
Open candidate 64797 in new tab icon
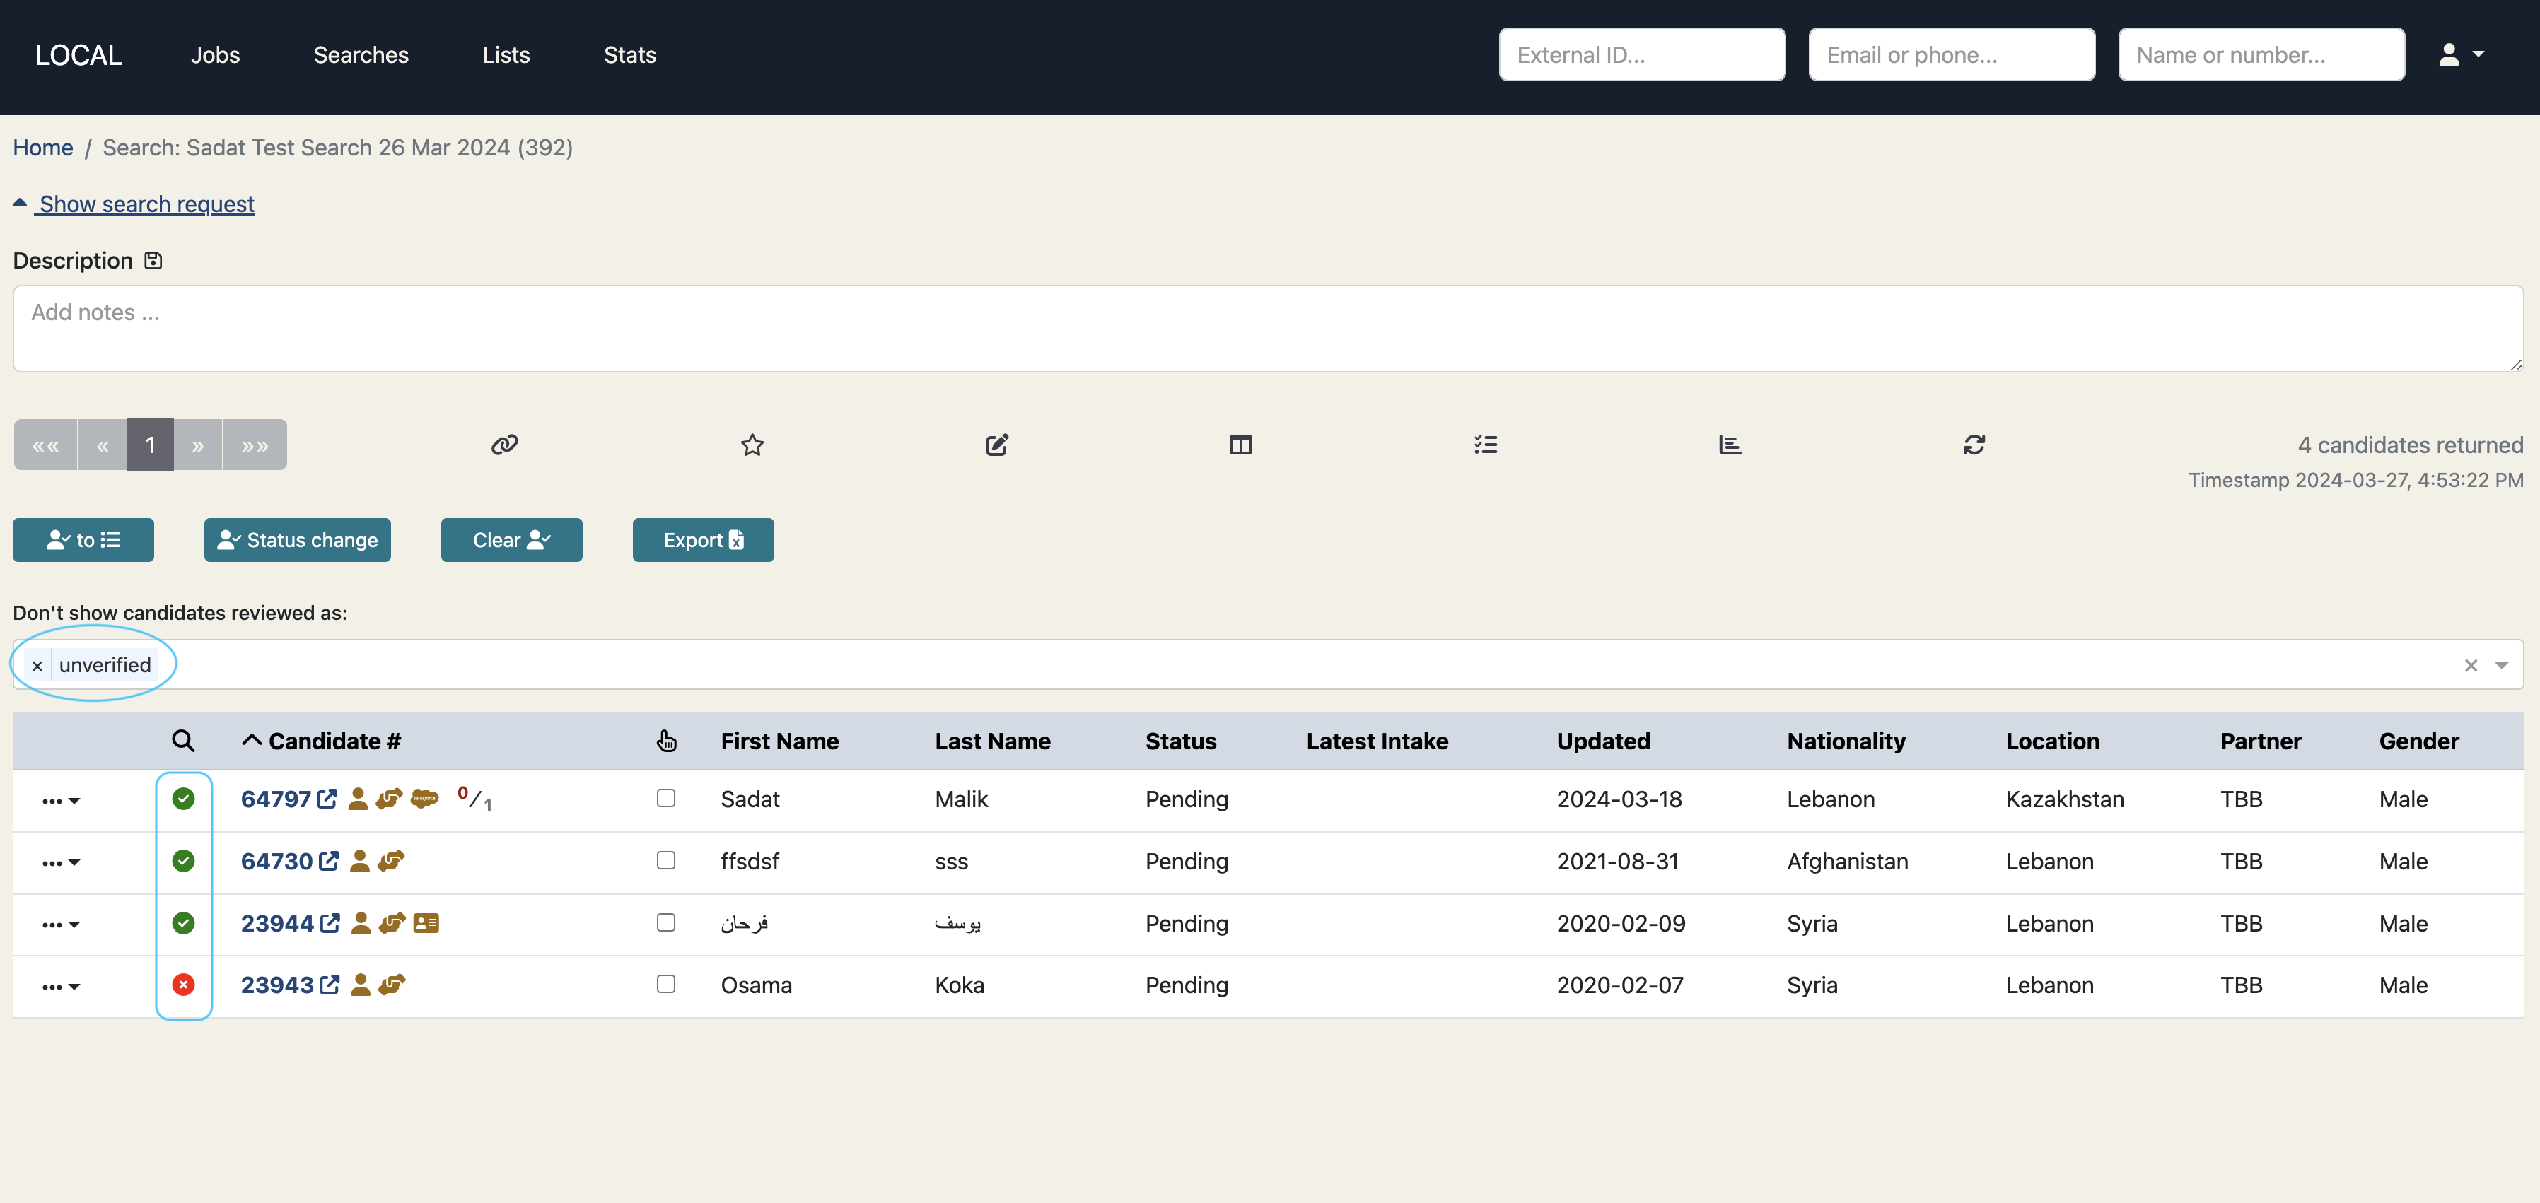(x=327, y=798)
